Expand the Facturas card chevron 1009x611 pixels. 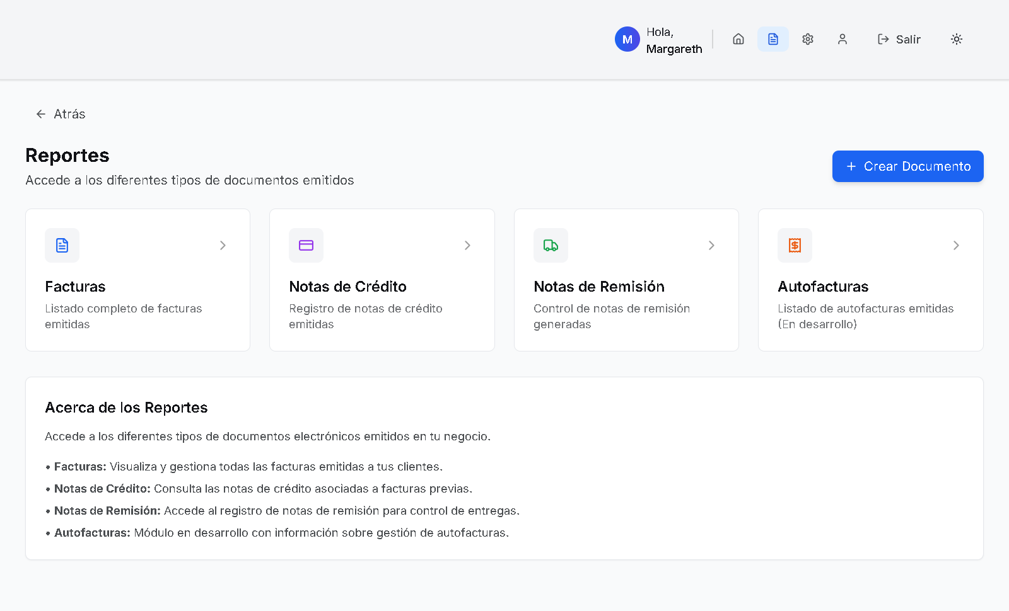click(223, 245)
